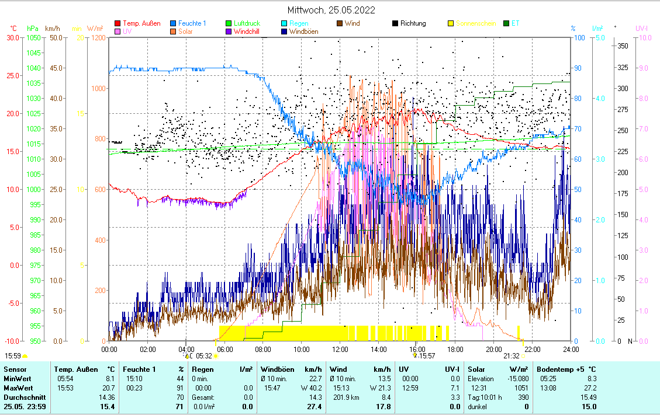Viewport: 660px width, 415px height.
Task: Click the purple Windchill legend square
Action: pos(229,32)
